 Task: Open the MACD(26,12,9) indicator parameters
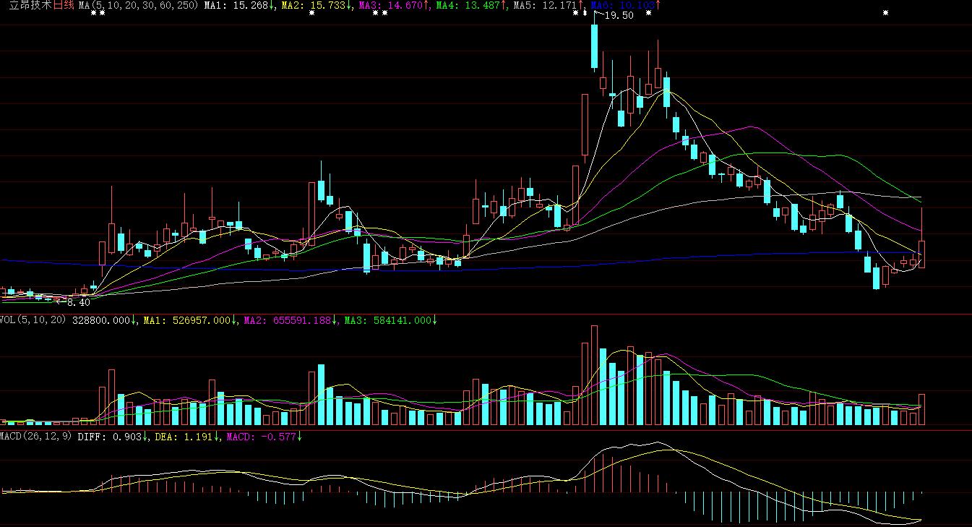(x=36, y=437)
